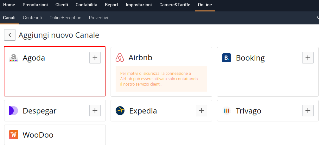Switch to the OnlineReception tab
Screen dimensions: 319x149
[x=65, y=18]
